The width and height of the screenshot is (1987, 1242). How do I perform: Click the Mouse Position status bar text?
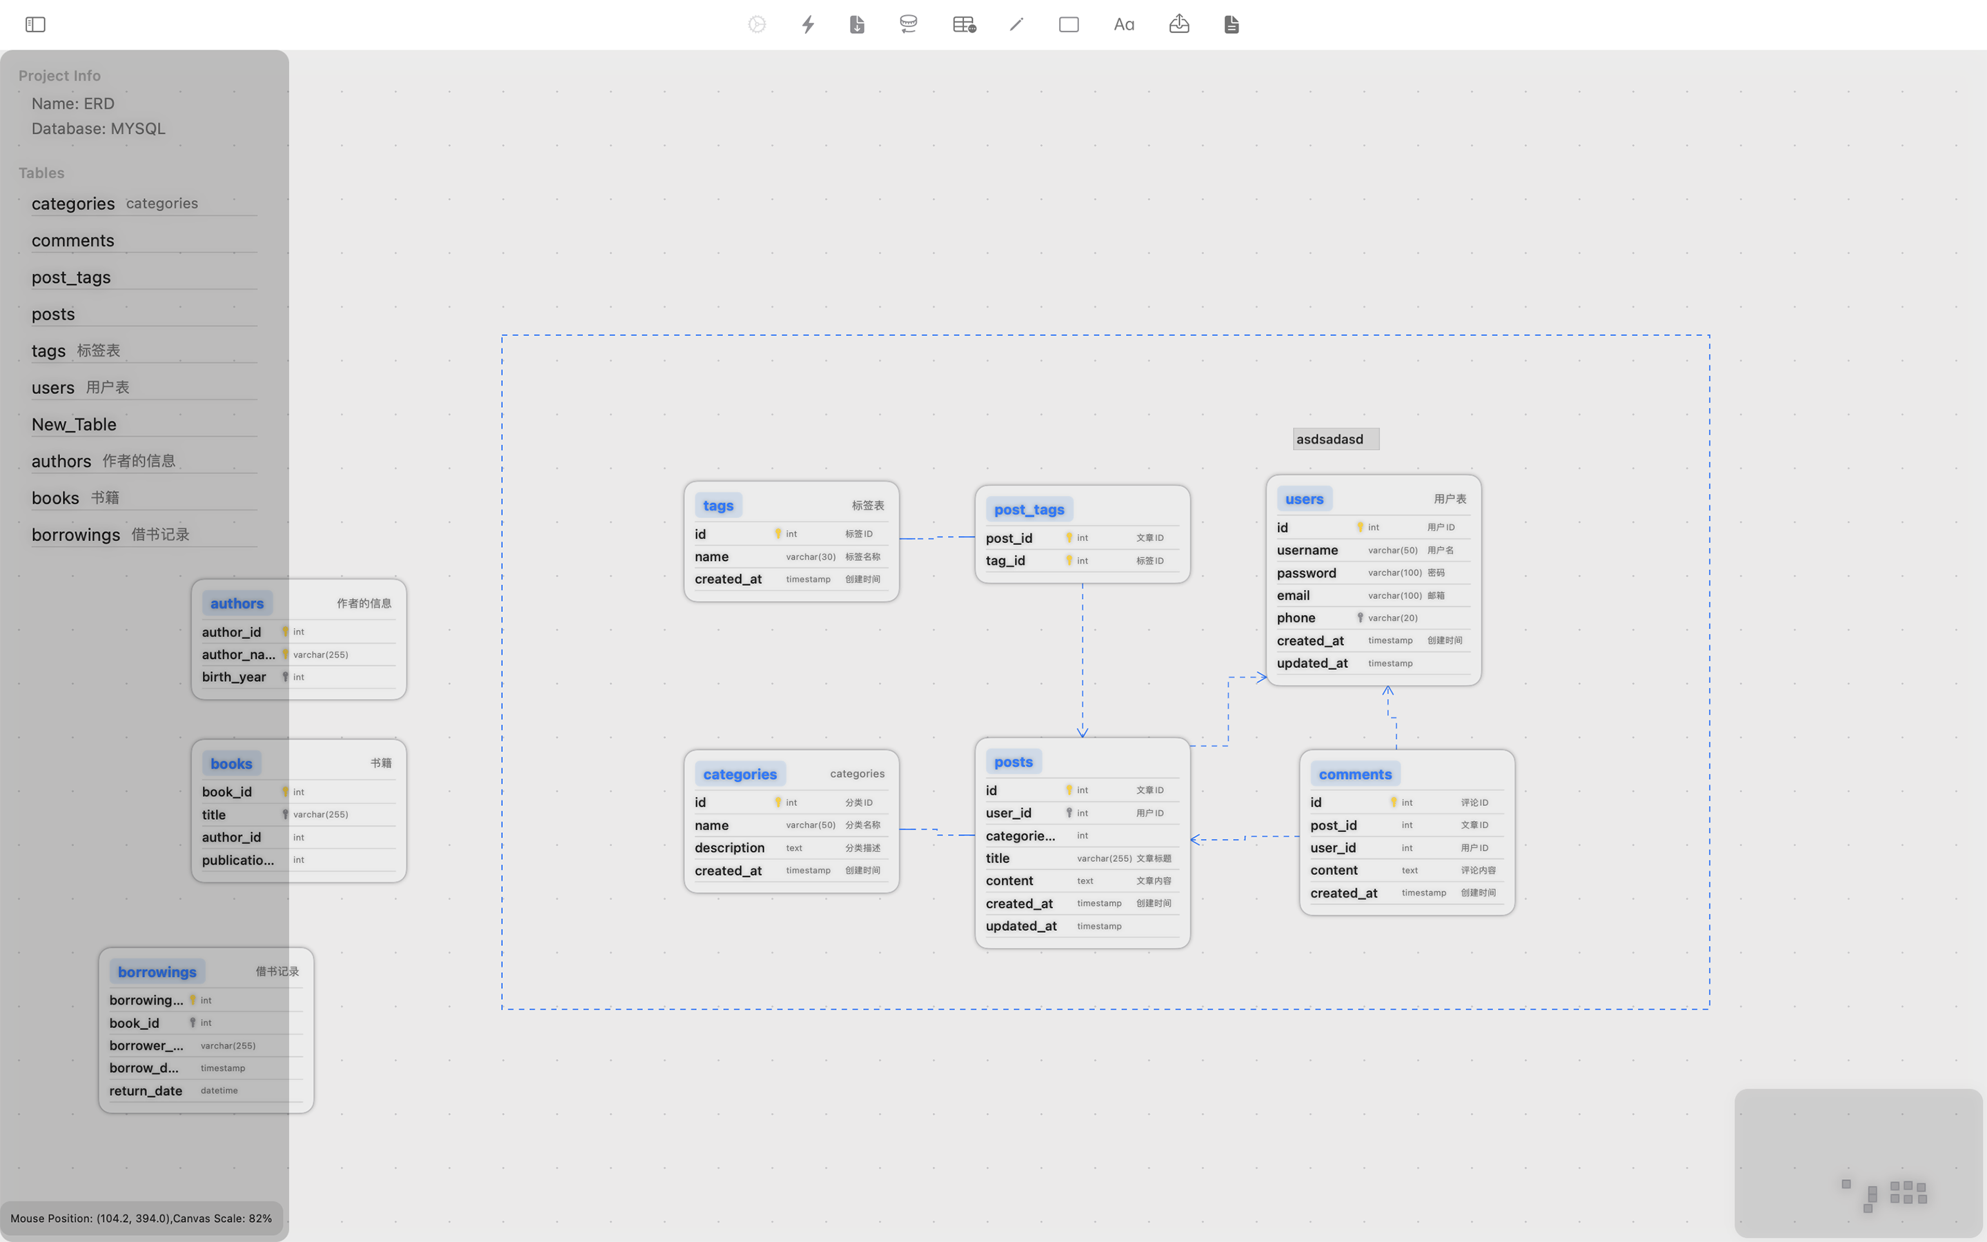[x=141, y=1218]
